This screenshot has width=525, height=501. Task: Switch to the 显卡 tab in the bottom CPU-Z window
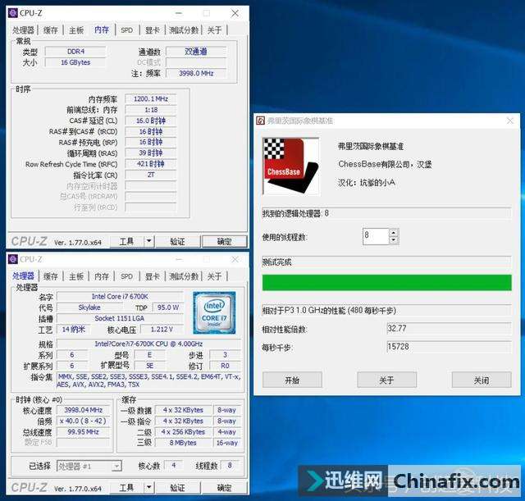click(153, 276)
